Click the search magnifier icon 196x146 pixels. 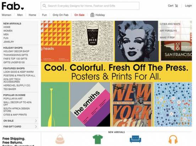coord(44,6)
